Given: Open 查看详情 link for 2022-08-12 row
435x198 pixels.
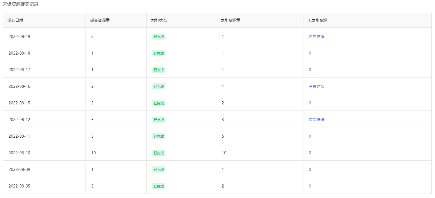Looking at the screenshot, I should 316,120.
